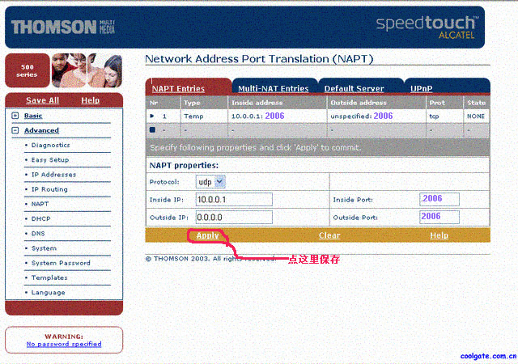The width and height of the screenshot is (518, 364).
Task: Open the No password specified link
Action: point(64,344)
